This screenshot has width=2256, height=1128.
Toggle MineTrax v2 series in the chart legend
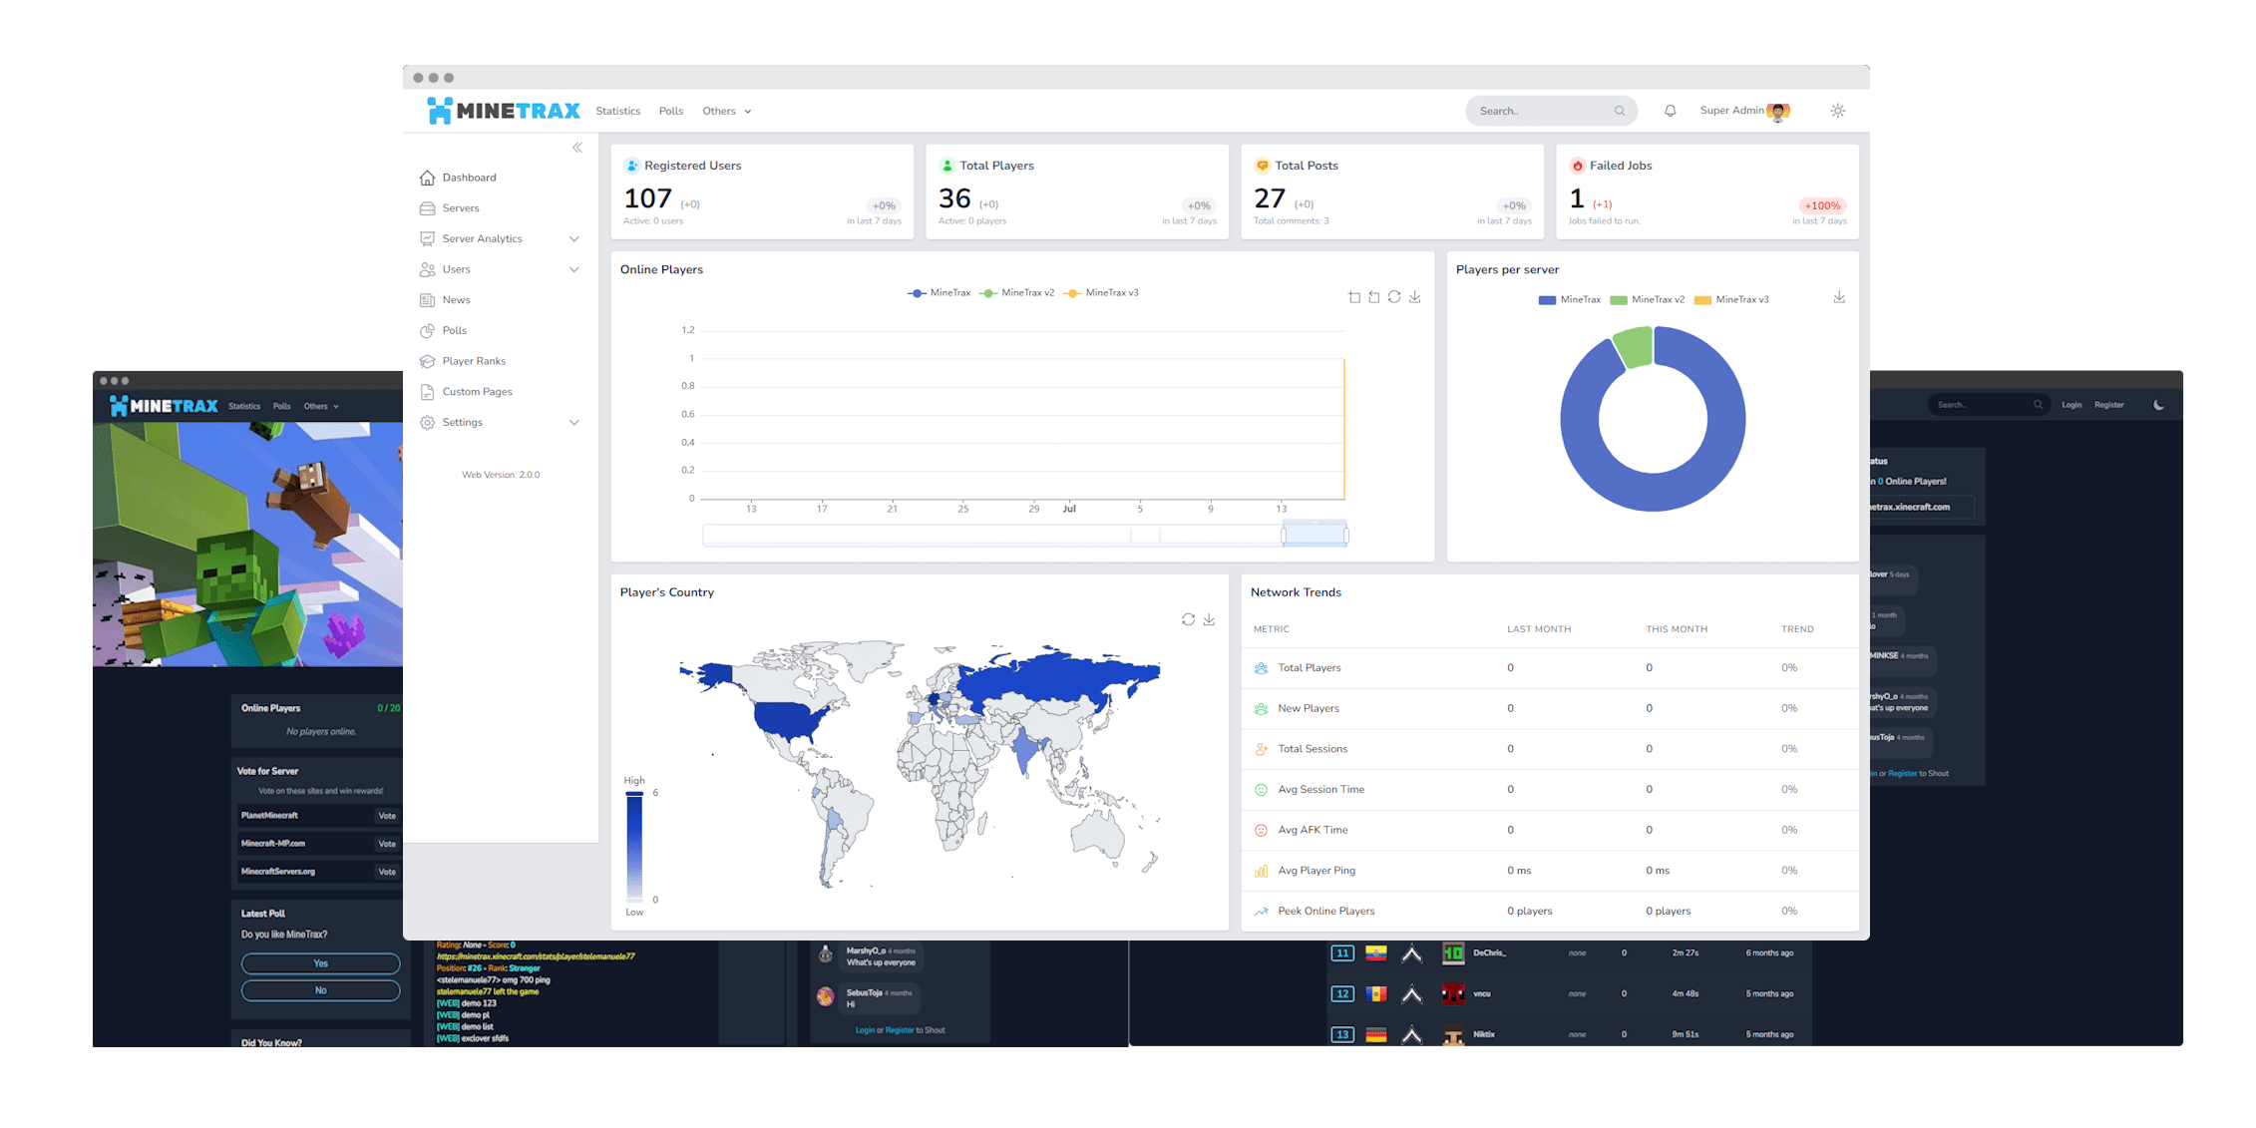pyautogui.click(x=1018, y=292)
